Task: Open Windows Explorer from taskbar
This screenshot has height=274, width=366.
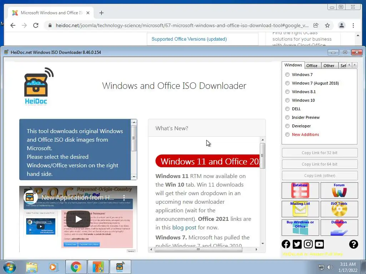Action: [32, 267]
